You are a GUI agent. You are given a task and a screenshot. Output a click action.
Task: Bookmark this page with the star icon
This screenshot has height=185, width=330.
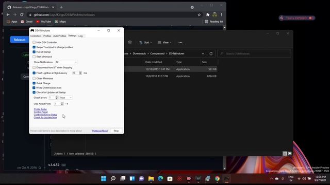coord(199,15)
